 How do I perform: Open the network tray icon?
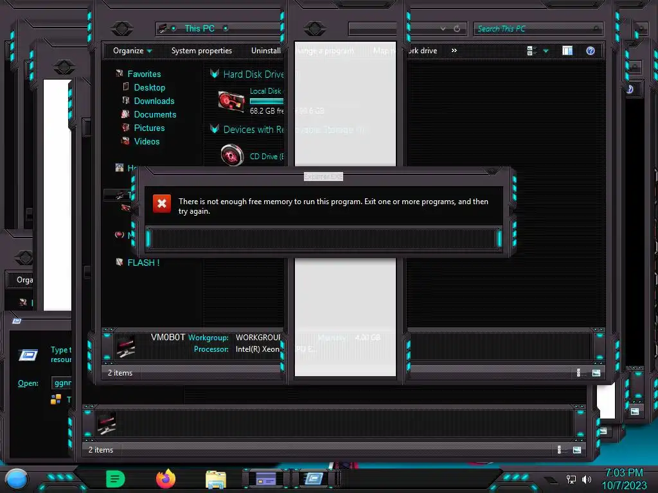click(x=571, y=479)
